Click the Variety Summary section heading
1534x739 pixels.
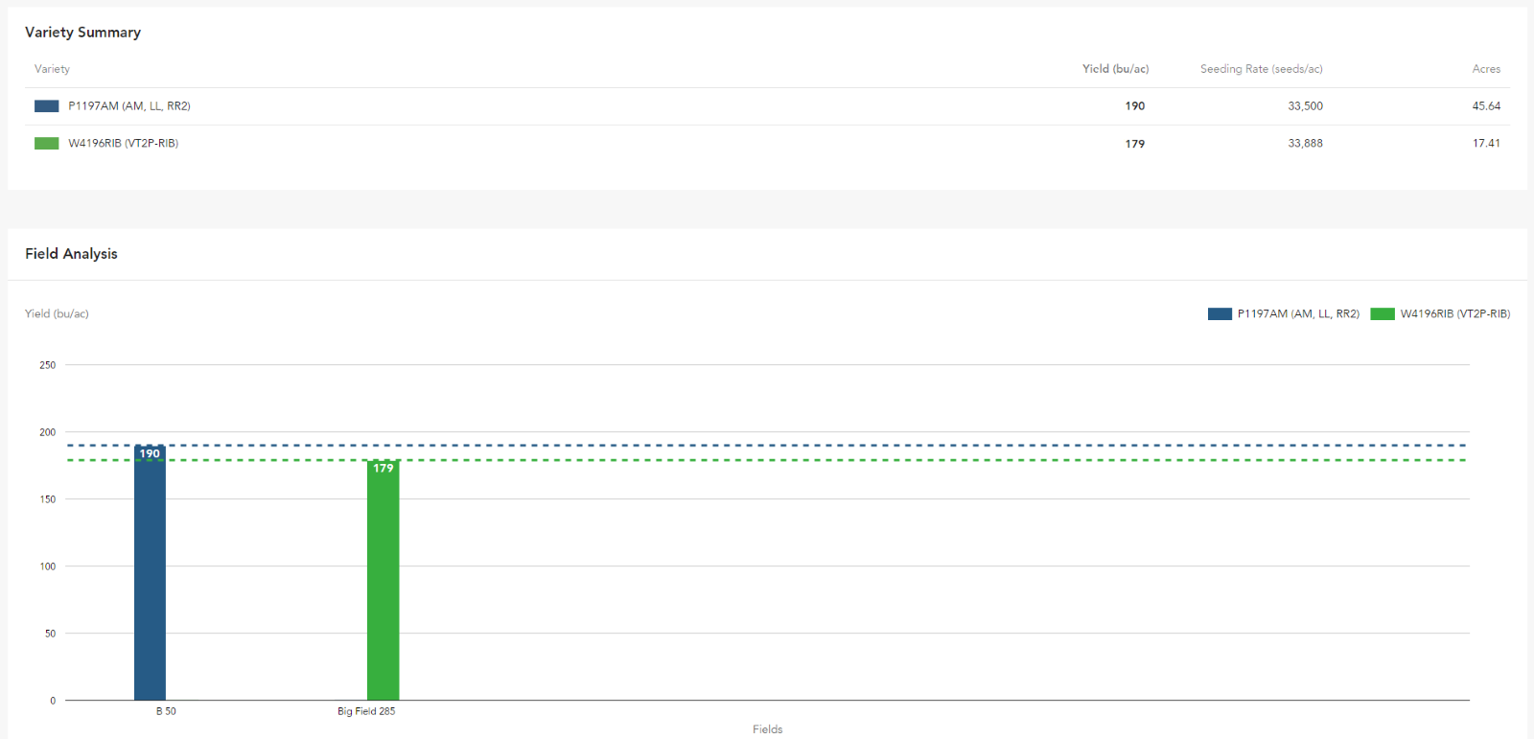(82, 33)
